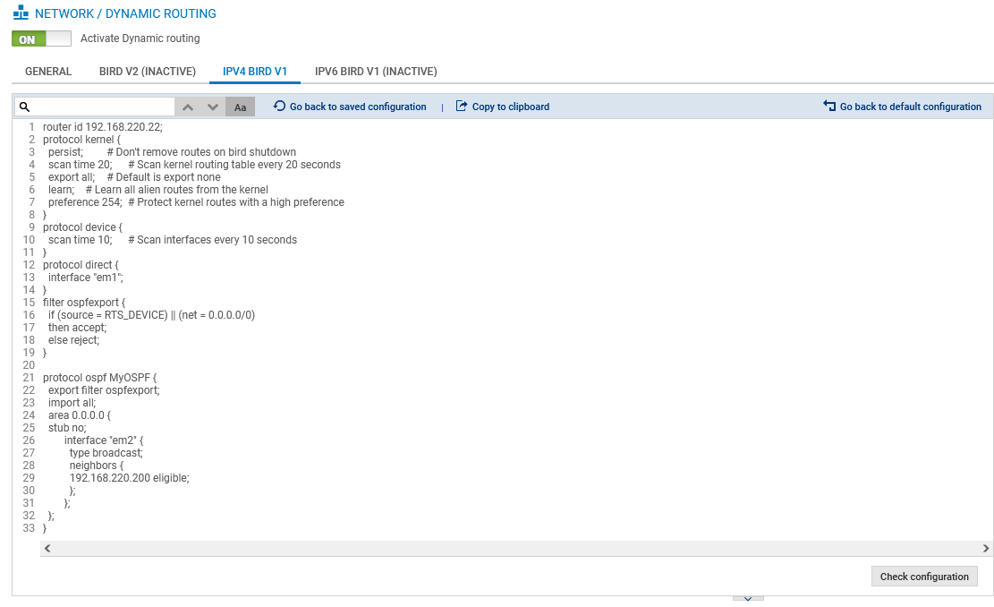
Task: Toggle the Aa case-sensitive search option
Action: point(240,107)
